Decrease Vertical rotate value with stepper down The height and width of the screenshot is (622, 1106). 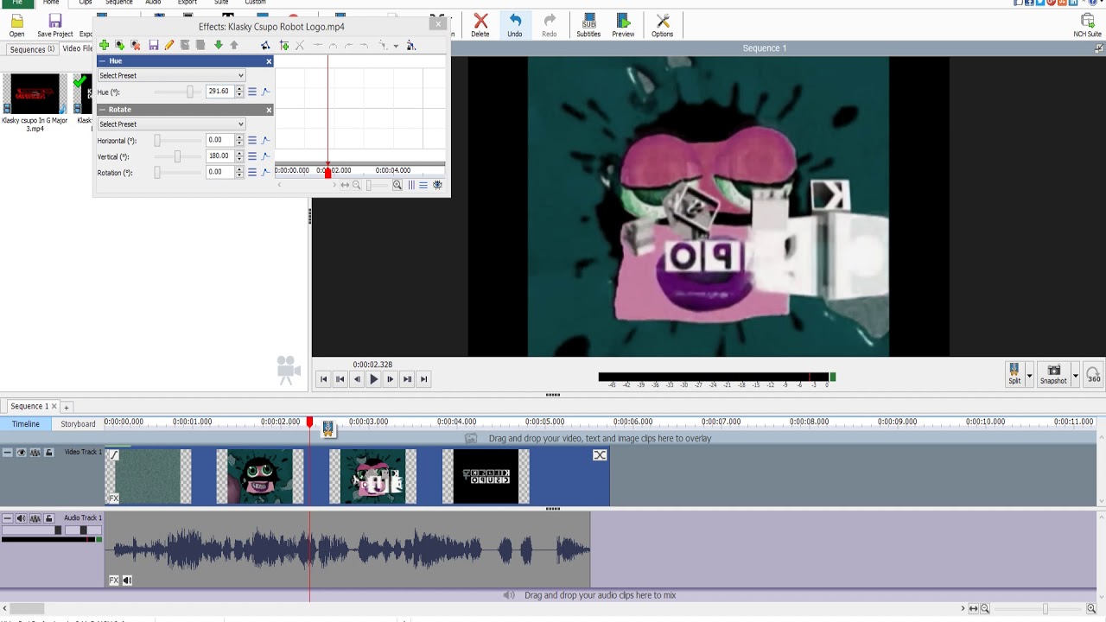tap(239, 160)
